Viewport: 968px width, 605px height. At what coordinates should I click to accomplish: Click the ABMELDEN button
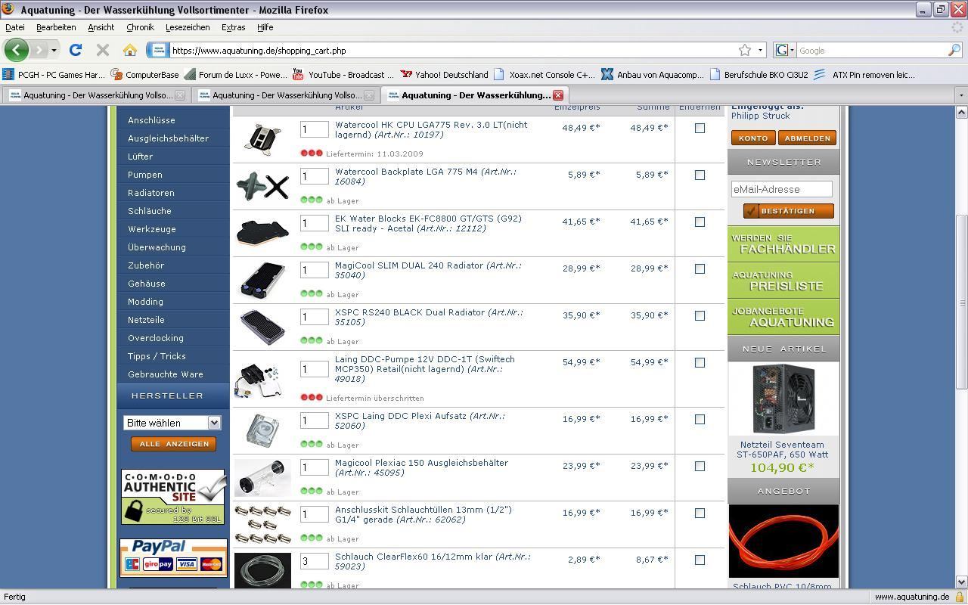(x=807, y=138)
